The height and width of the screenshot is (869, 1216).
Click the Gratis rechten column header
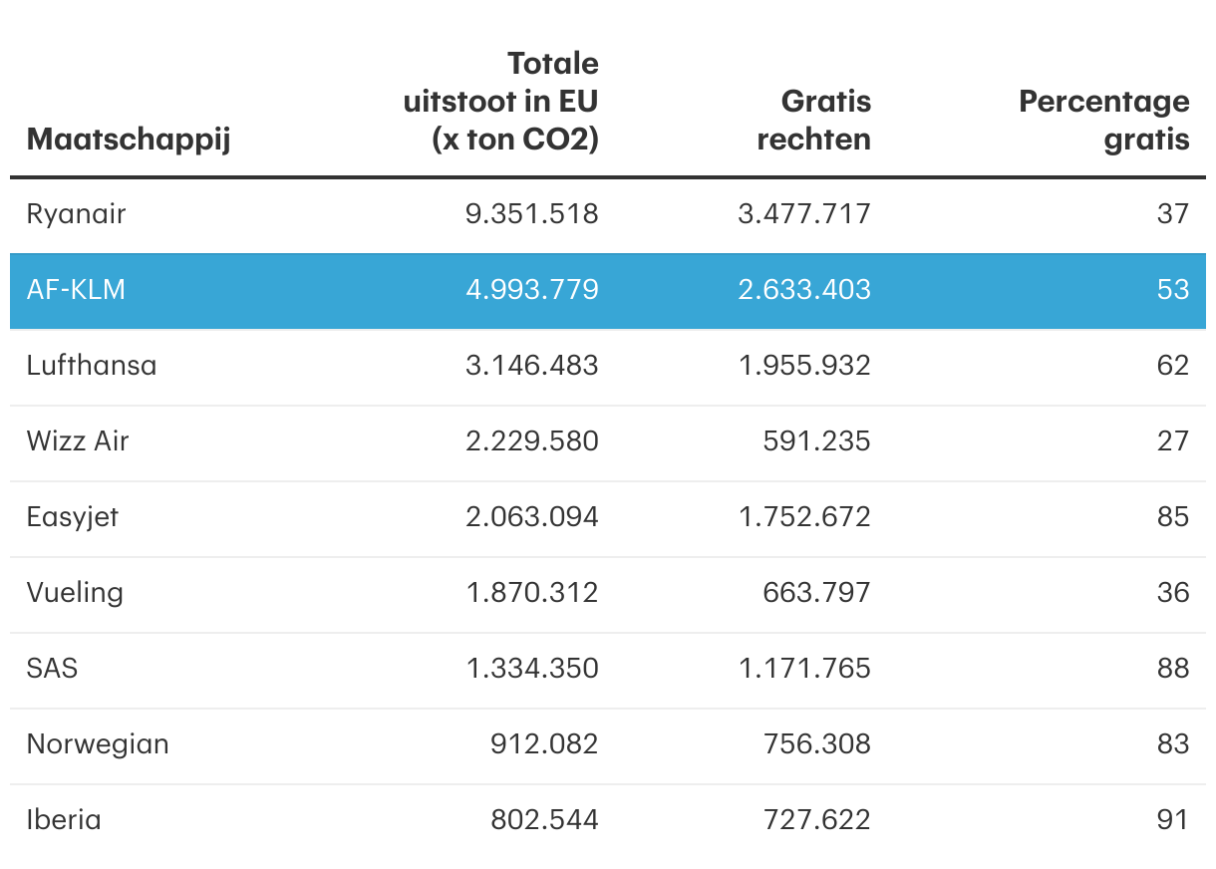pos(813,120)
